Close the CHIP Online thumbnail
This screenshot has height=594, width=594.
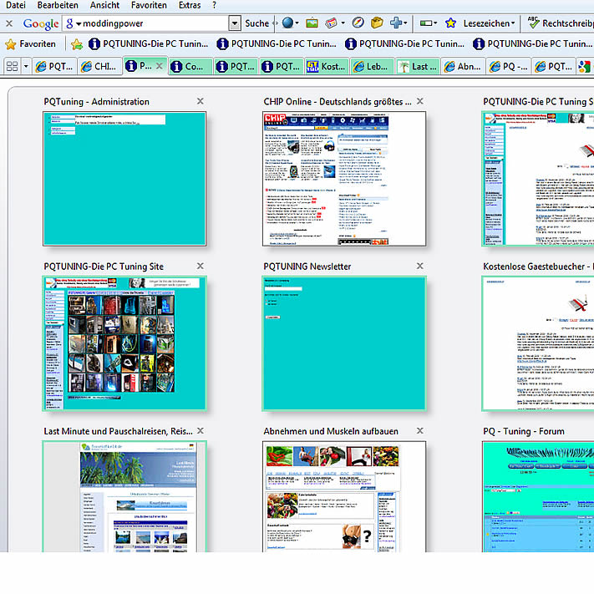tap(419, 101)
